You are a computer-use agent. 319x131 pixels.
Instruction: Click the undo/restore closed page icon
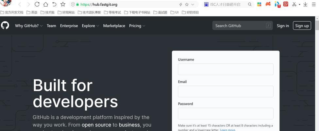click(54, 4)
